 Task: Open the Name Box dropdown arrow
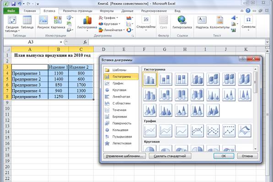tap(61, 42)
